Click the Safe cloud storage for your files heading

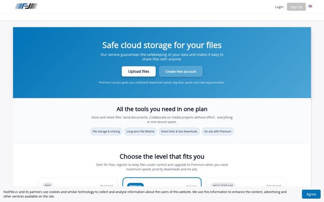tap(162, 45)
